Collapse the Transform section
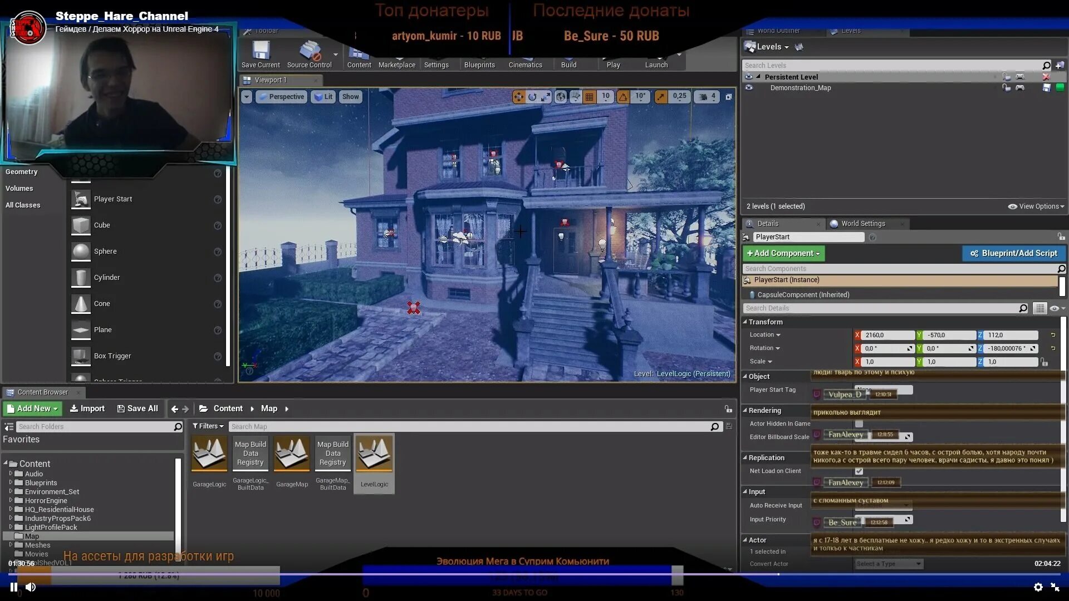This screenshot has width=1069, height=601. [x=745, y=322]
